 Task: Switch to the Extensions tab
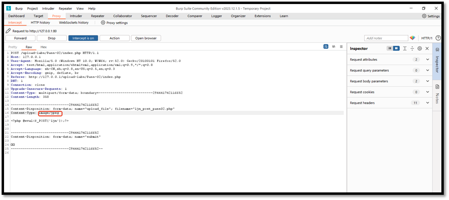[262, 16]
